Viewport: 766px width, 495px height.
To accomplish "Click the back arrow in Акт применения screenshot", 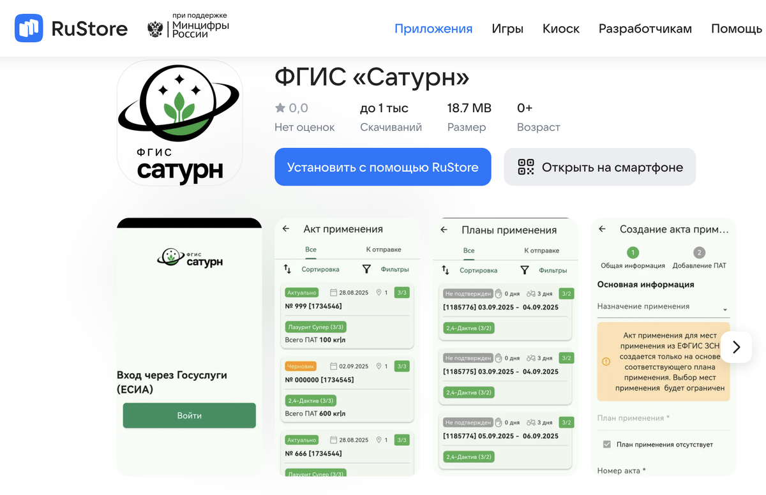I will tap(286, 229).
